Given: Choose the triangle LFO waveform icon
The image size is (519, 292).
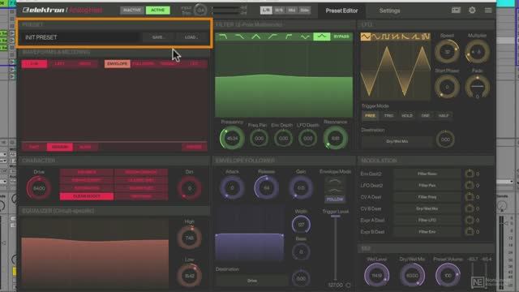Looking at the screenshot, I should [366, 36].
